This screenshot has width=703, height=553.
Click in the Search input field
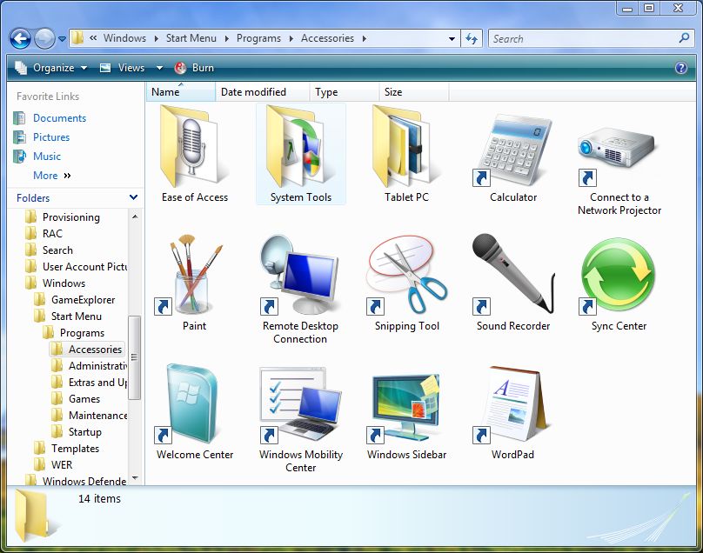(x=583, y=38)
